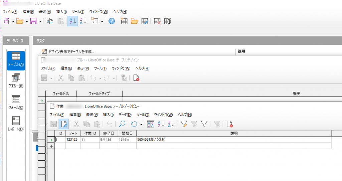Image resolution: width=342 pixels, height=181 pixels.
Task: Click the Delete Table icon in the main toolbar
Action: [x=157, y=21]
